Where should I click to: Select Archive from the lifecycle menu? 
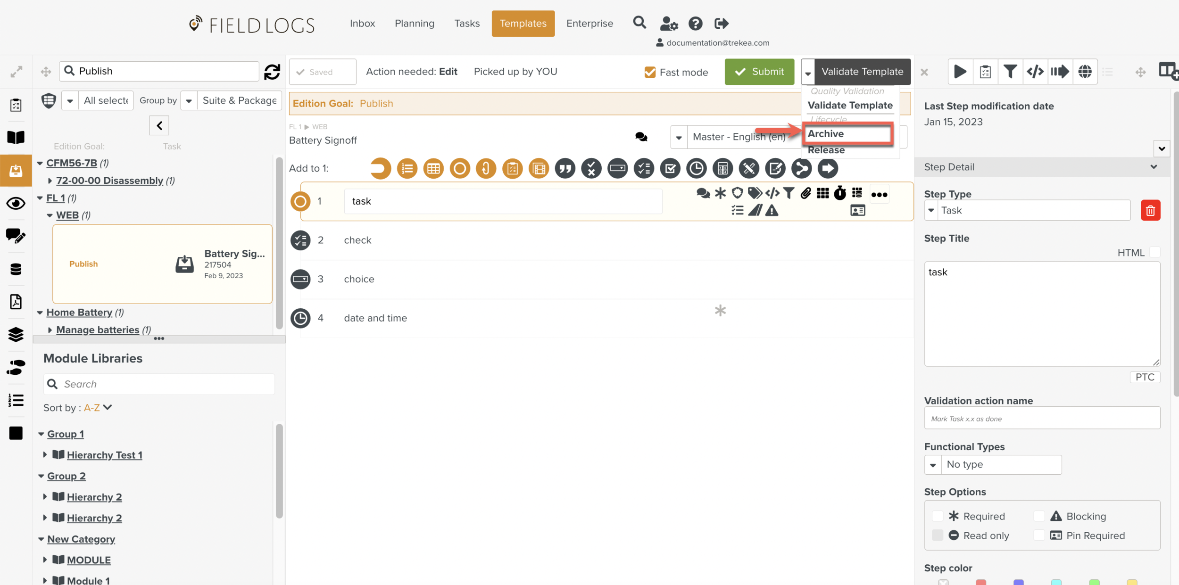point(826,134)
